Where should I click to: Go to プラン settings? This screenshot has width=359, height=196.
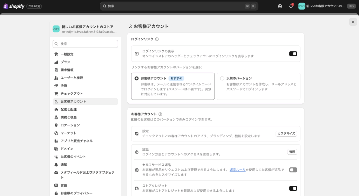tap(85, 62)
